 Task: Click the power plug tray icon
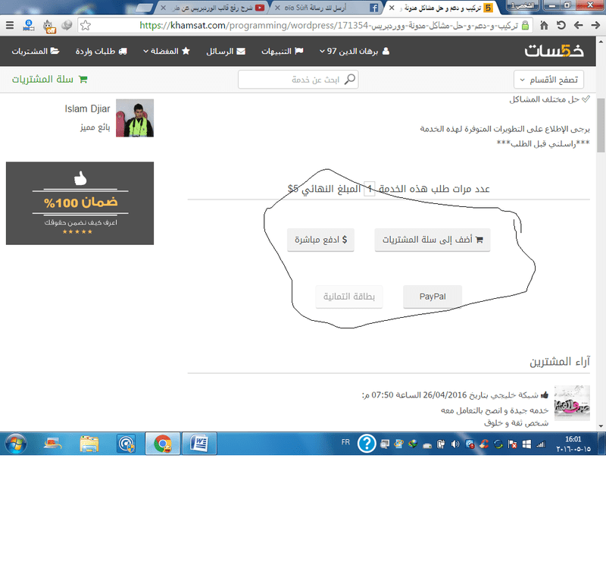(441, 444)
